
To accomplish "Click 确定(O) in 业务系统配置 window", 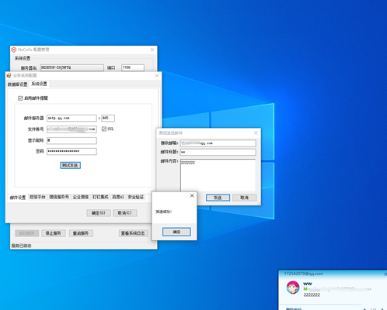I will [x=99, y=213].
